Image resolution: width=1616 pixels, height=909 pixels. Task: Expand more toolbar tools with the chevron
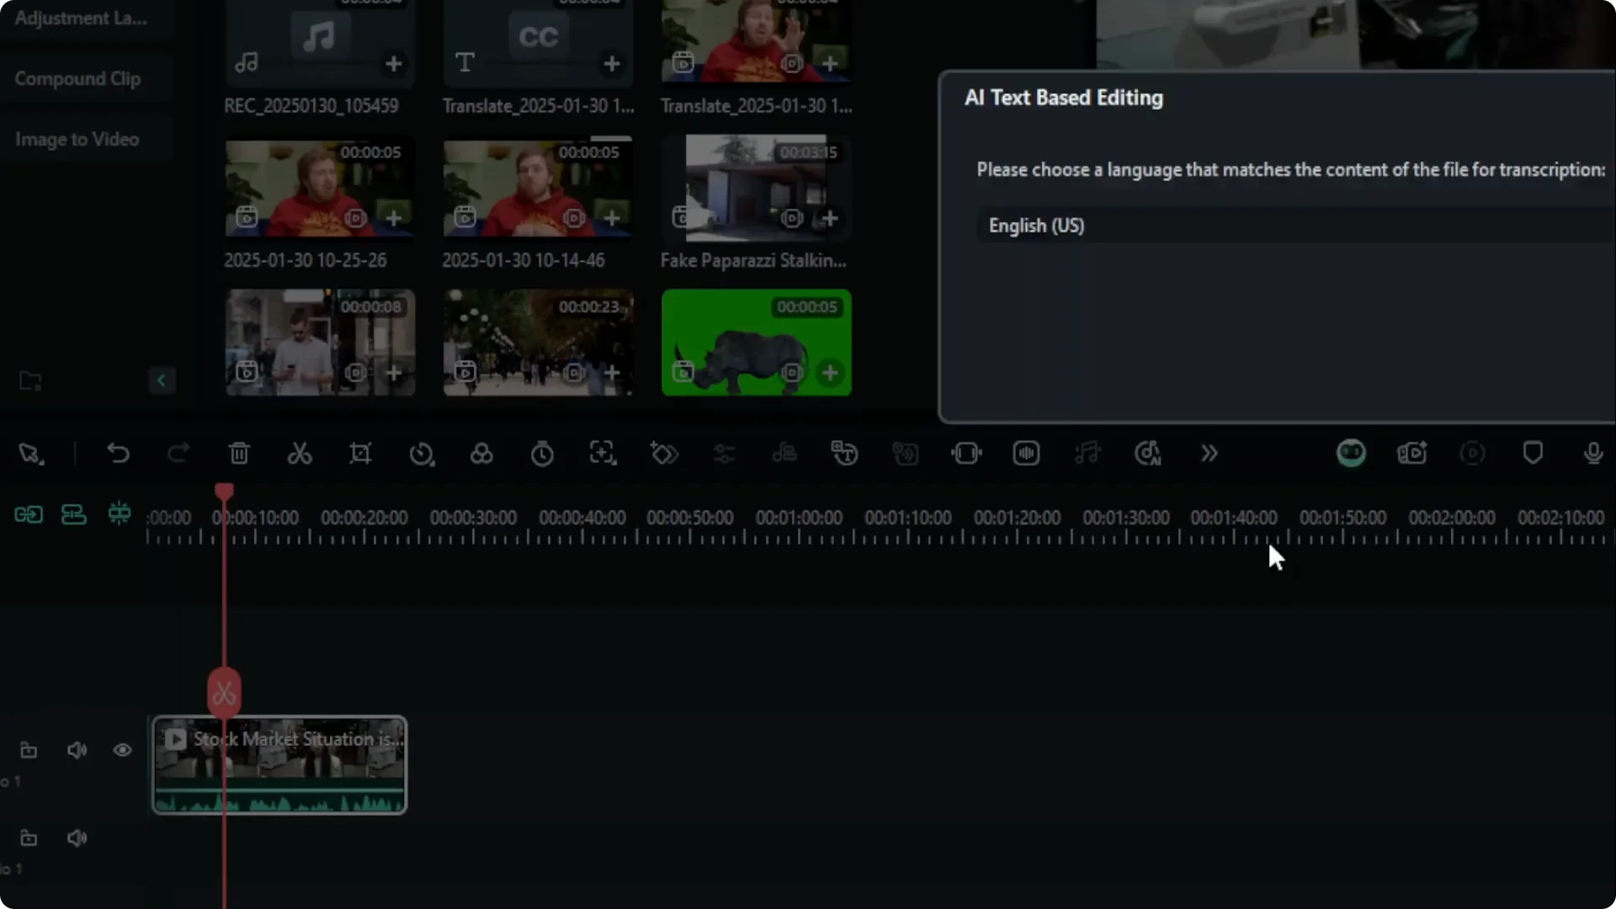pyautogui.click(x=1209, y=454)
